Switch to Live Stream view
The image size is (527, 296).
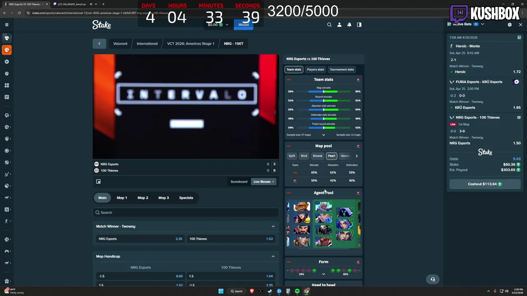tap(263, 182)
